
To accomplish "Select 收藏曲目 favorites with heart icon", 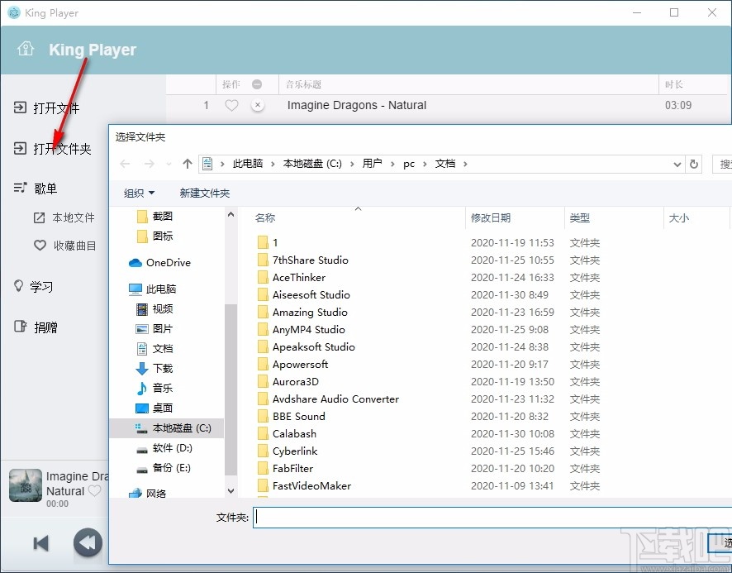I will pos(66,245).
